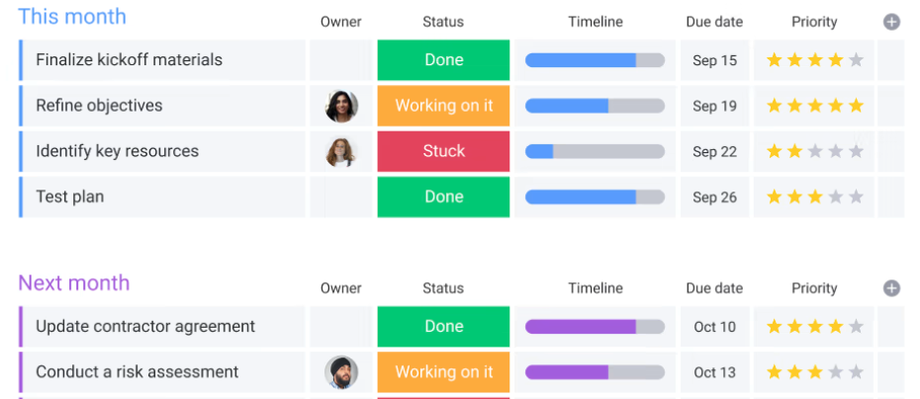The image size is (920, 399).
Task: Open the Update contractor agreement item
Action: [x=145, y=327]
